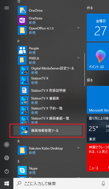Click the StationTV X 取扱説明書 label
Image resolution: width=109 pixels, height=189 pixels.
48,90
